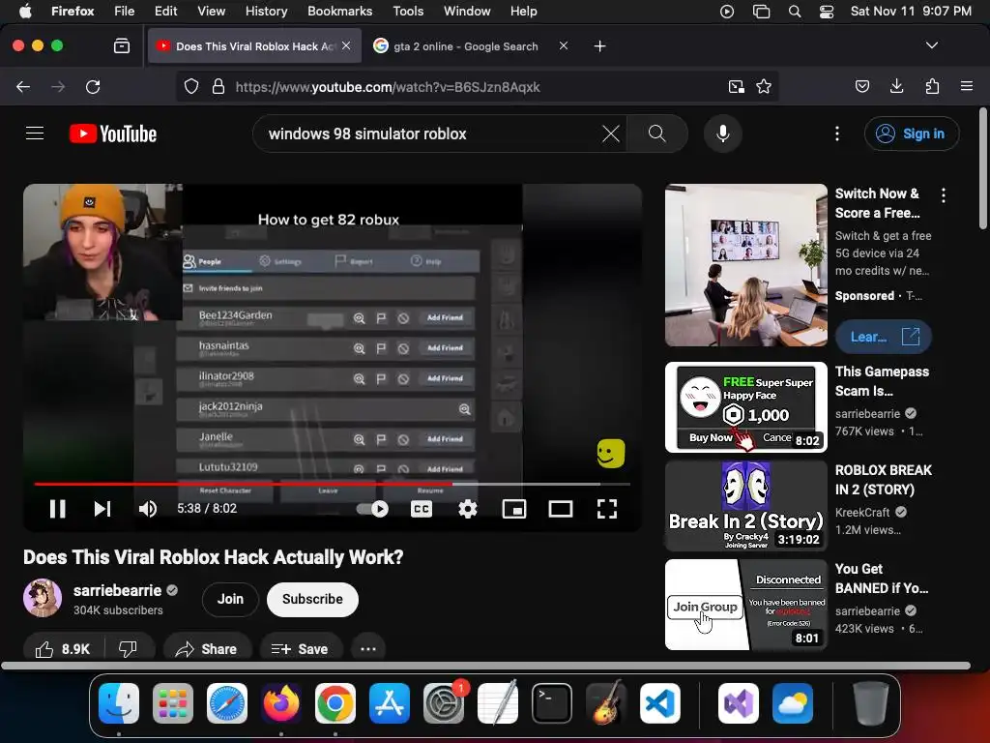
Task: Enable miniplayer mode
Action: (514, 509)
